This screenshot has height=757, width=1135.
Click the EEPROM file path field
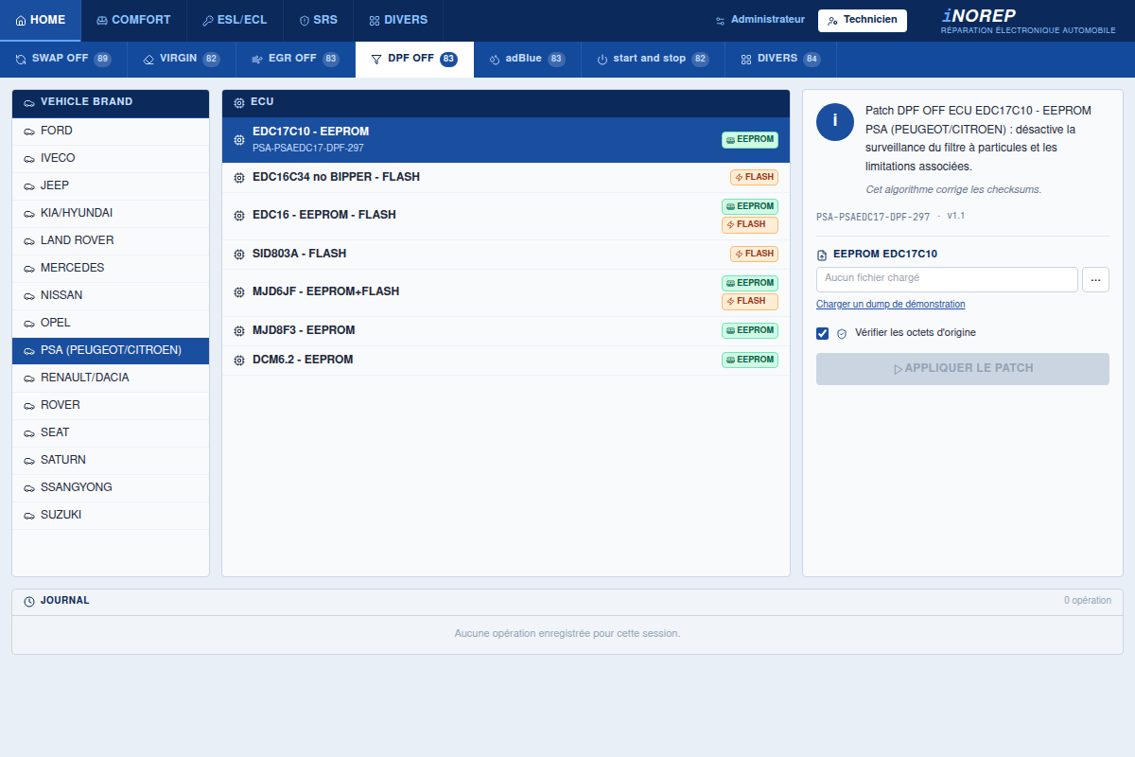(947, 279)
